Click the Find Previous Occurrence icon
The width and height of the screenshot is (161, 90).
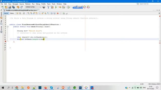(x=31, y=13)
